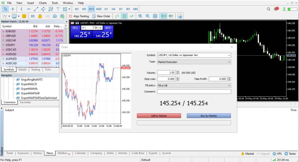Toggle chart shift from right edge
This screenshot has width=299, height=162.
coord(171,16)
